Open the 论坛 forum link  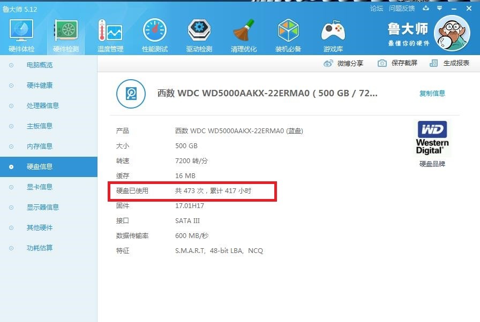coord(376,9)
